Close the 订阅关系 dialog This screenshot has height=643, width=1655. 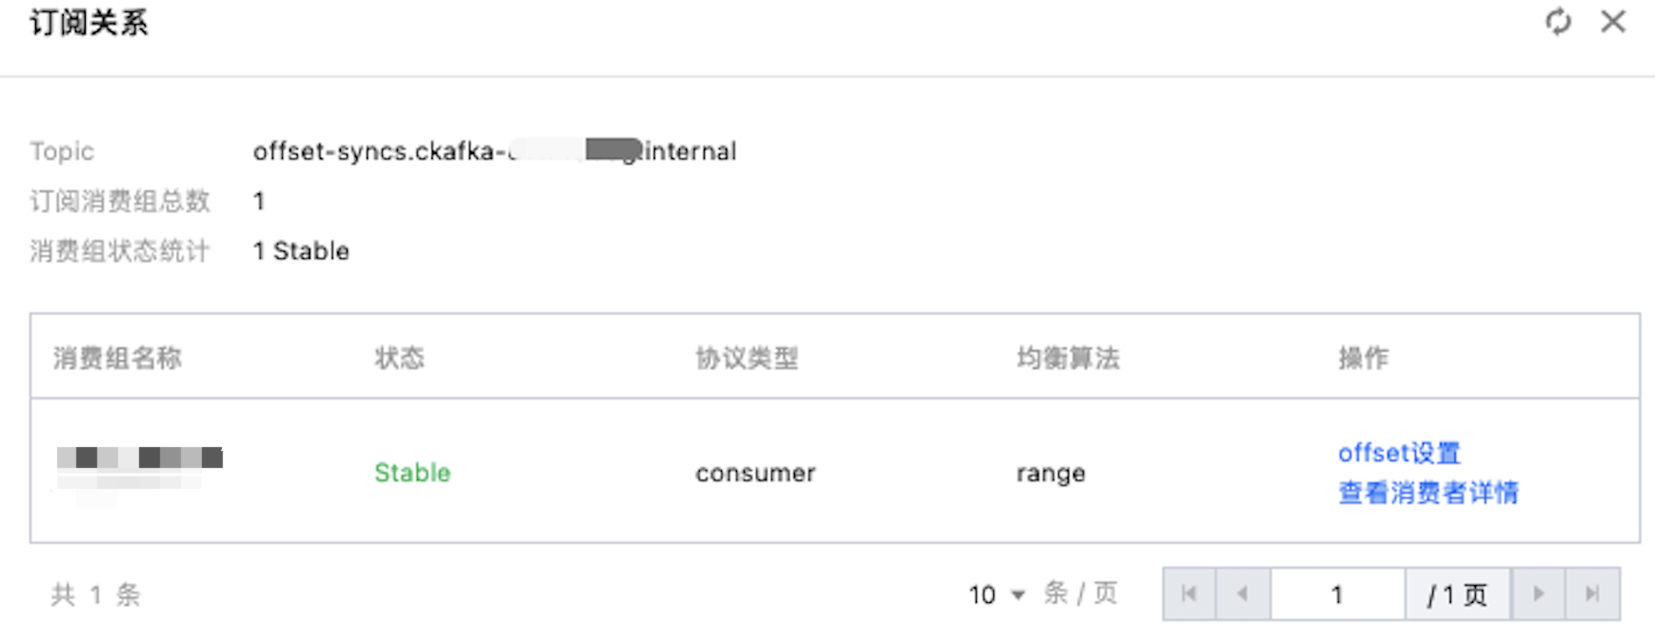pos(1613,21)
